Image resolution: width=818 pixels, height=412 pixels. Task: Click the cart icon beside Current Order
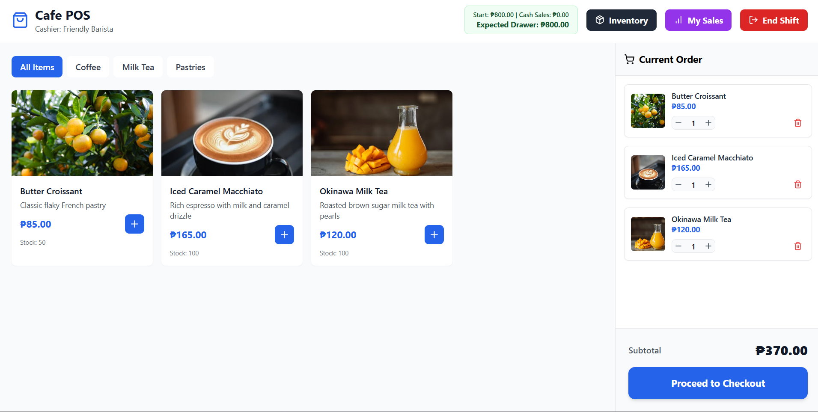click(x=629, y=59)
